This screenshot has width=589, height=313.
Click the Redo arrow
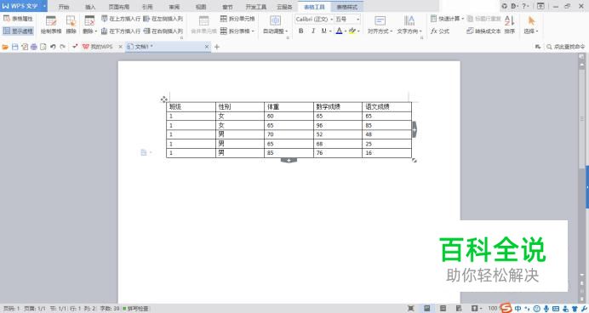62,47
